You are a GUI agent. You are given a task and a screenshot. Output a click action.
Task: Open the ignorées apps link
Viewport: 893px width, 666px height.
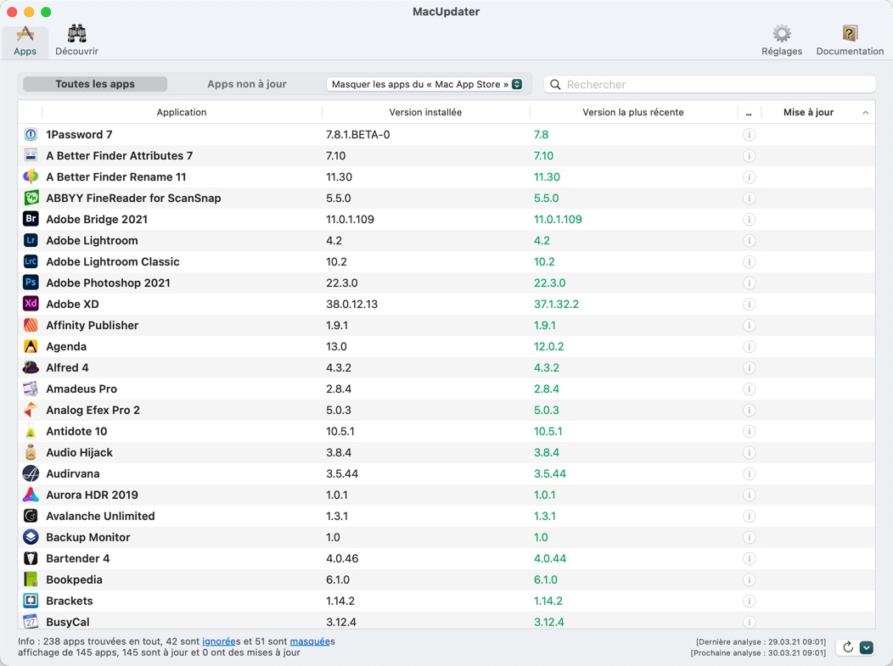(219, 641)
